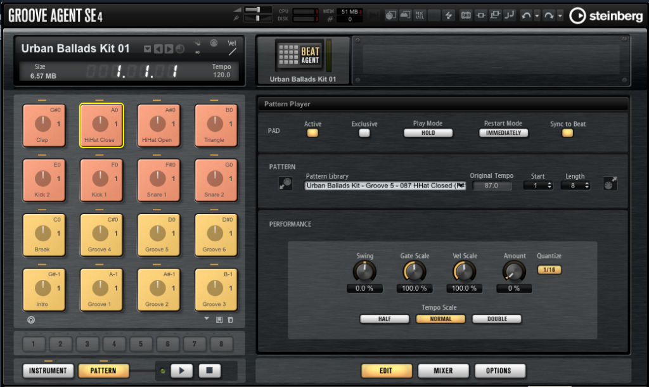Set Tempo Scale to HALF
The image size is (649, 387).
click(385, 319)
